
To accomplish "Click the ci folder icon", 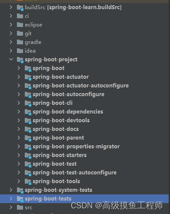I will (20, 16).
